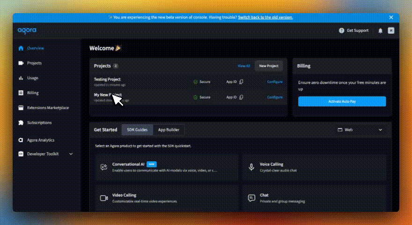This screenshot has width=412, height=225.
Task: Switch back to the old version link
Action: tap(265, 17)
